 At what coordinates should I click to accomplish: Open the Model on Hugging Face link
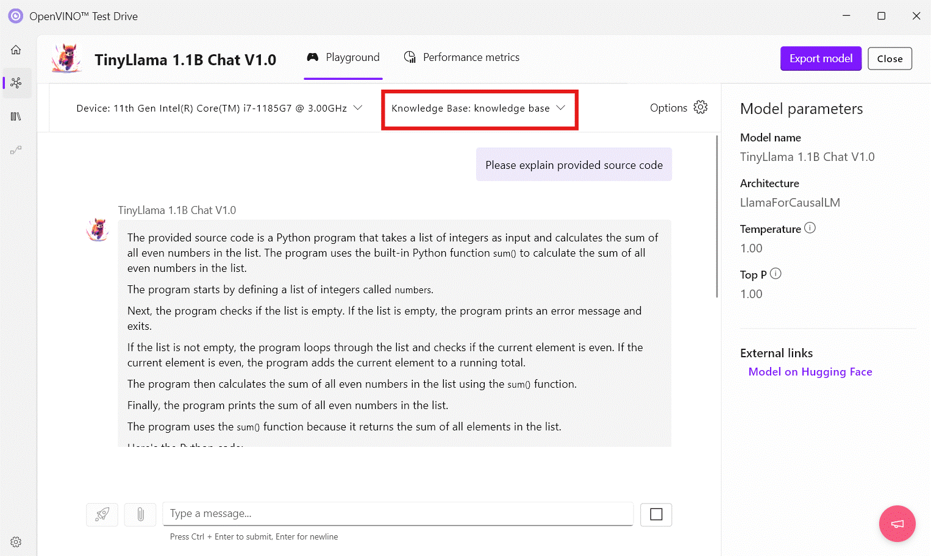pyautogui.click(x=810, y=371)
